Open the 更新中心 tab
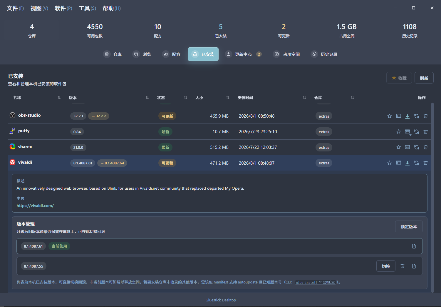Viewport: 441px width, 307px height. click(x=243, y=54)
